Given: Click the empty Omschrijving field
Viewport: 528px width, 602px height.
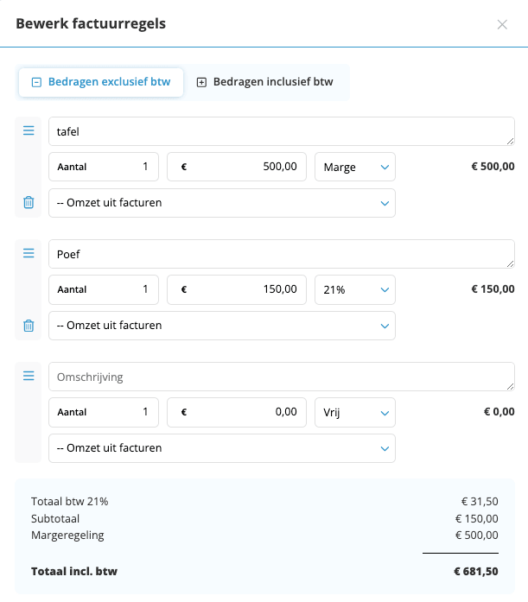Looking at the screenshot, I should (281, 377).
